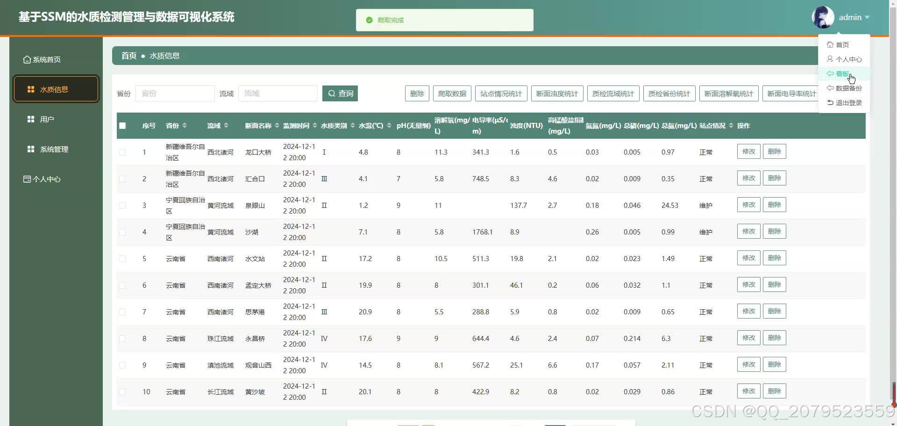The height and width of the screenshot is (426, 897).
Task: Click the grid icon beside 水质信息
Action: click(31, 89)
